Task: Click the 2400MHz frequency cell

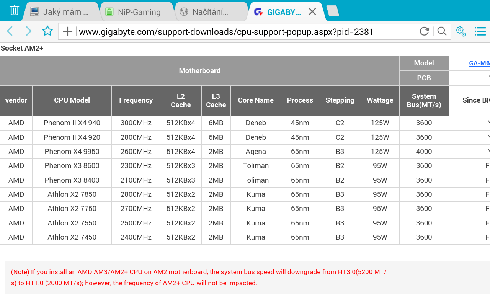Action: pos(136,237)
